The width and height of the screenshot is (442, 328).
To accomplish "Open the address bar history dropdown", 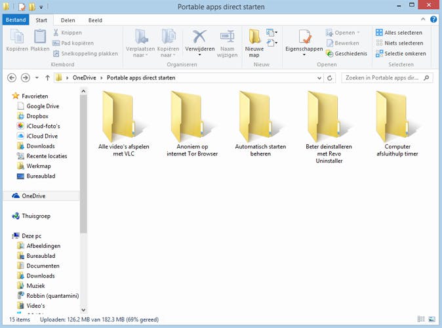I will [319, 78].
